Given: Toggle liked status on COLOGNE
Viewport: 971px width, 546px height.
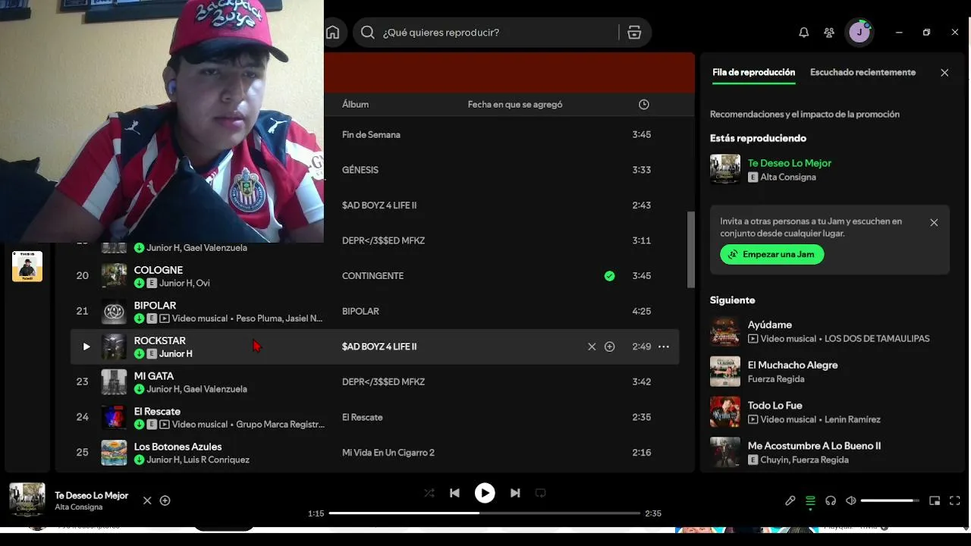Looking at the screenshot, I should [609, 276].
